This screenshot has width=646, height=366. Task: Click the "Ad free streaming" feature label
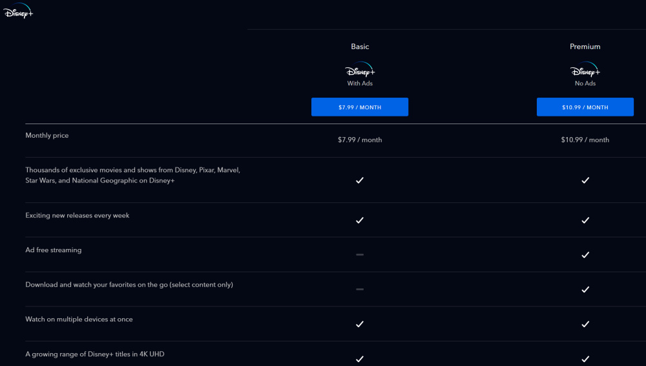tap(54, 250)
